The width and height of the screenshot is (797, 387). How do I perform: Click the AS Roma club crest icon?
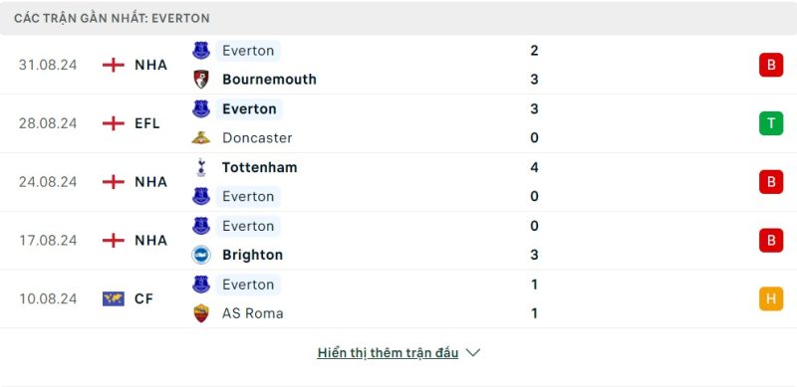click(x=201, y=312)
